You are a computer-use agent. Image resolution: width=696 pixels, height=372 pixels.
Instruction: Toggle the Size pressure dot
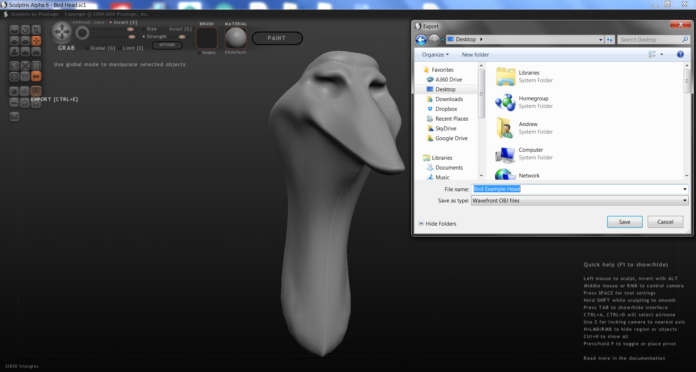coord(144,29)
